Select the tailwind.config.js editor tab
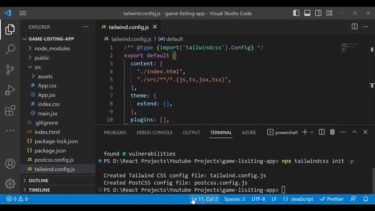The image size is (375, 211). [x=129, y=27]
